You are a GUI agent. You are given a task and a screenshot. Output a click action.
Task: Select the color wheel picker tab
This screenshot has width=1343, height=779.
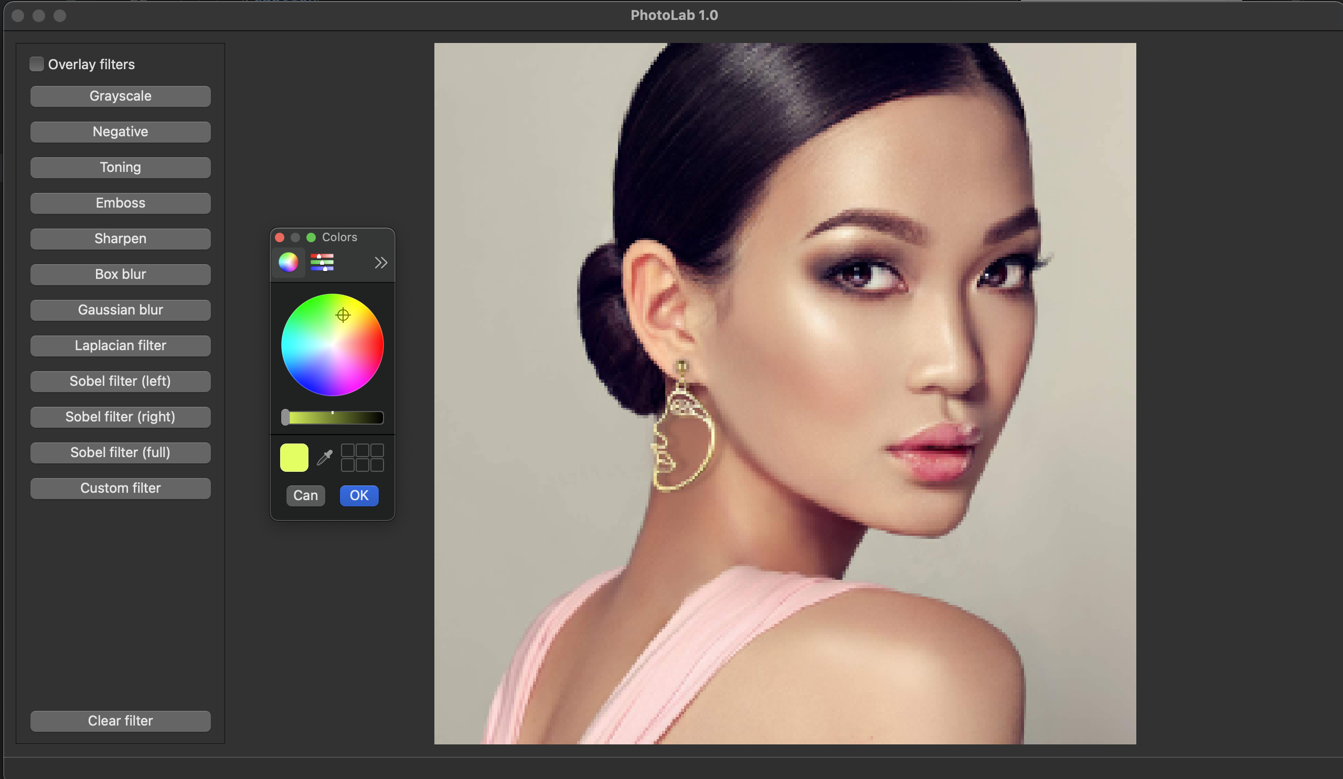[x=289, y=263]
